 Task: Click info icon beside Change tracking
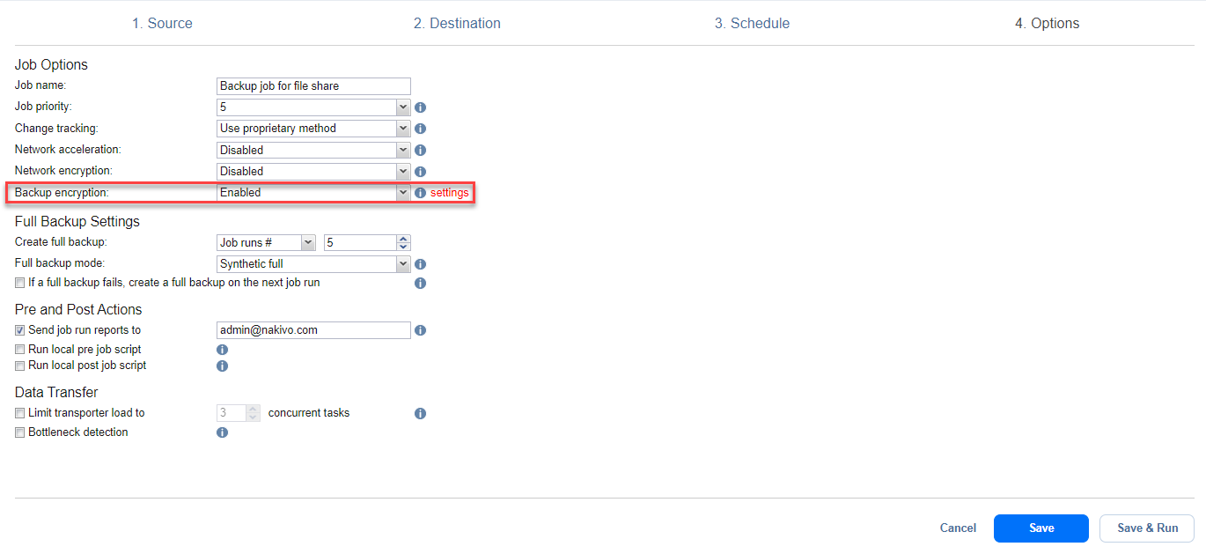(x=420, y=129)
